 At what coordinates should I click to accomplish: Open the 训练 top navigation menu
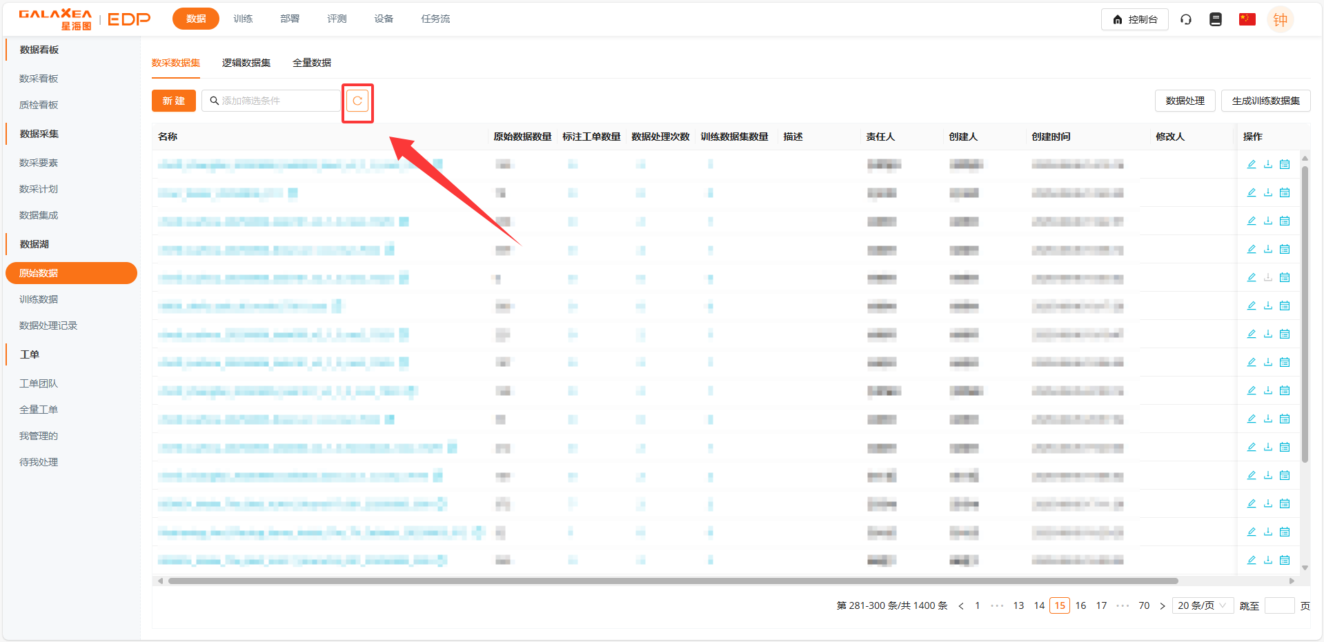[243, 19]
